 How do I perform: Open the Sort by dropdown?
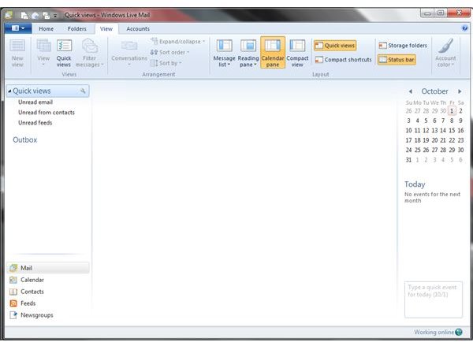[166, 63]
